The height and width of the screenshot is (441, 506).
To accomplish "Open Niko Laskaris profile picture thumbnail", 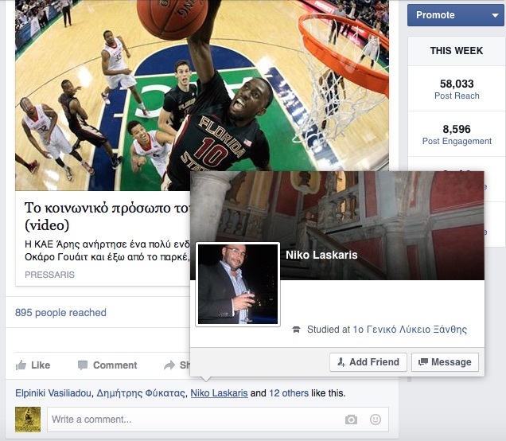I will tap(238, 284).
